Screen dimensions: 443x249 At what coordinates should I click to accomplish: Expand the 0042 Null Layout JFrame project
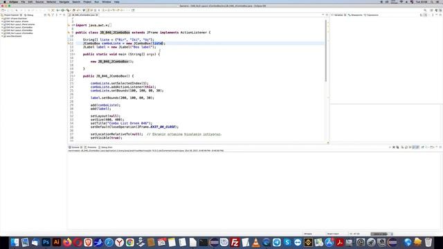(2, 21)
